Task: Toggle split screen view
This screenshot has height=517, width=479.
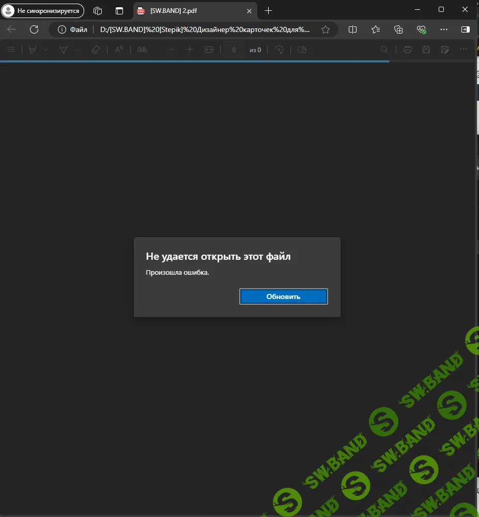Action: click(x=353, y=29)
